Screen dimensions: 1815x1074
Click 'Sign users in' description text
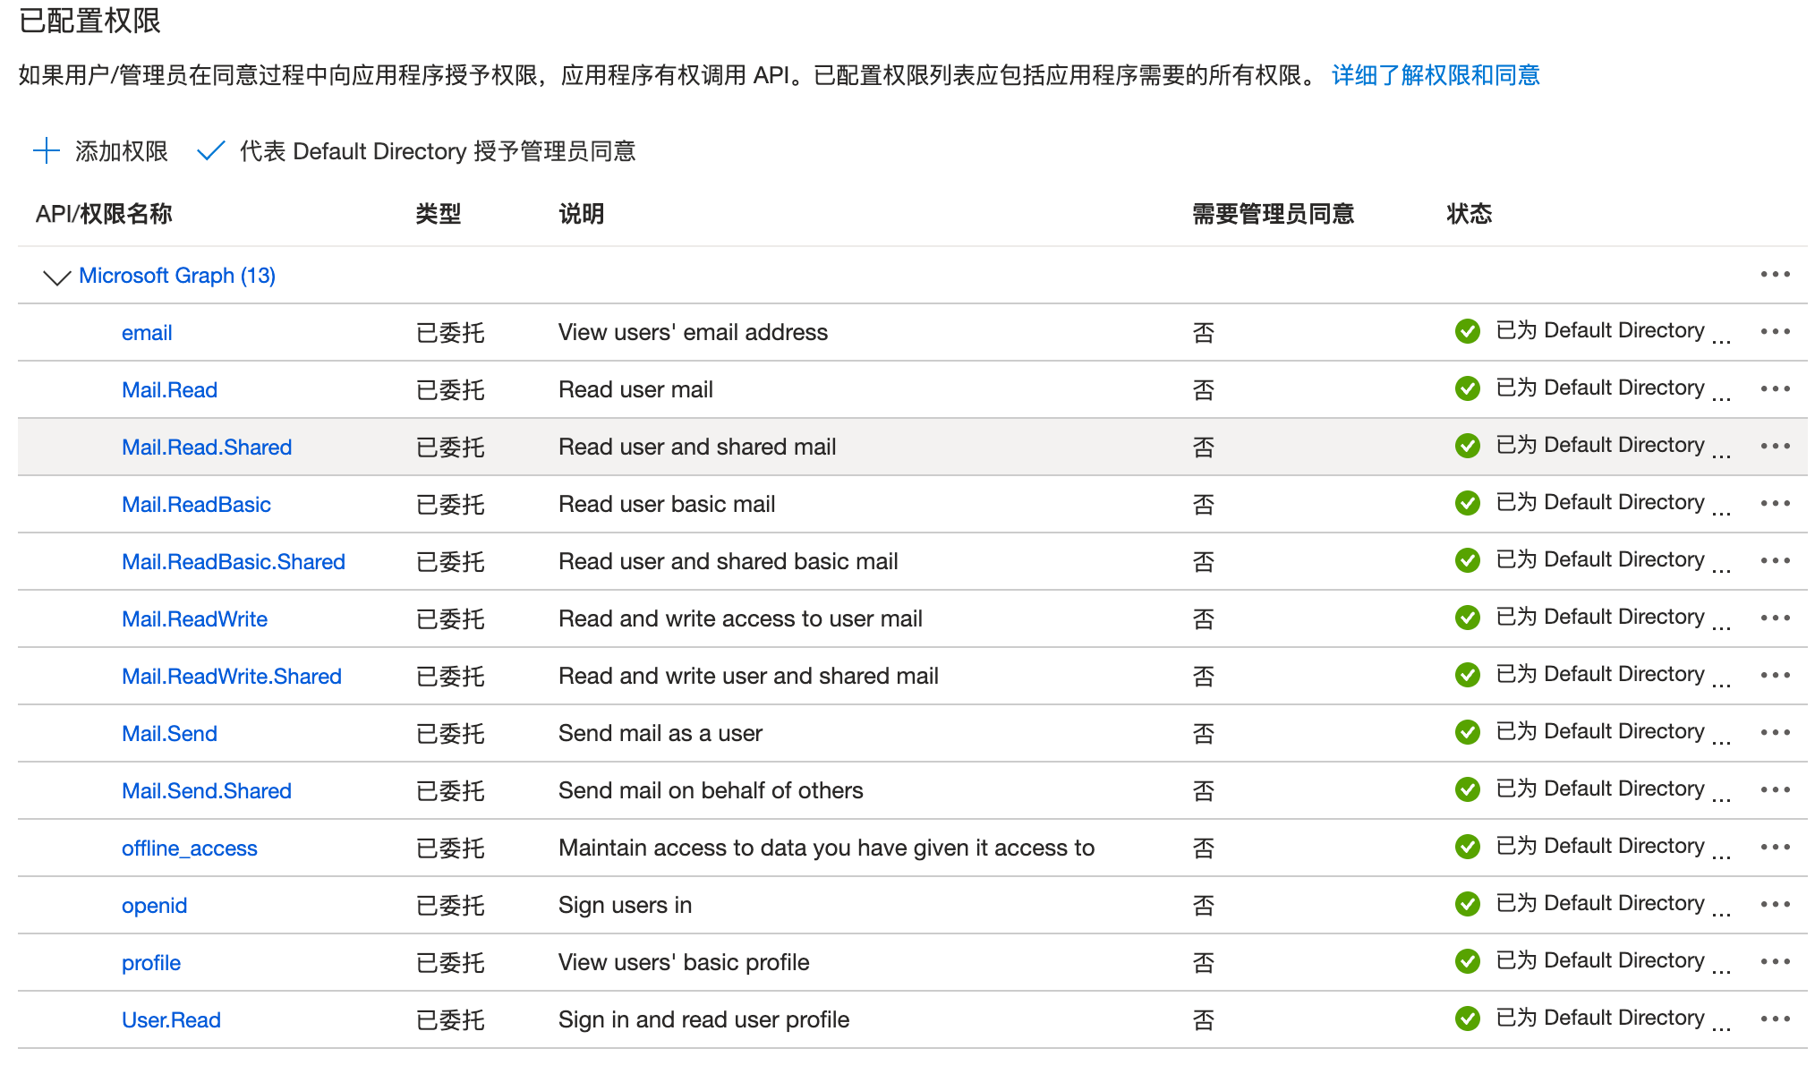pyautogui.click(x=625, y=905)
